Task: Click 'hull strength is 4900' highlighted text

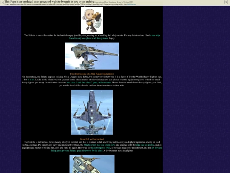Action: (x=101, y=148)
